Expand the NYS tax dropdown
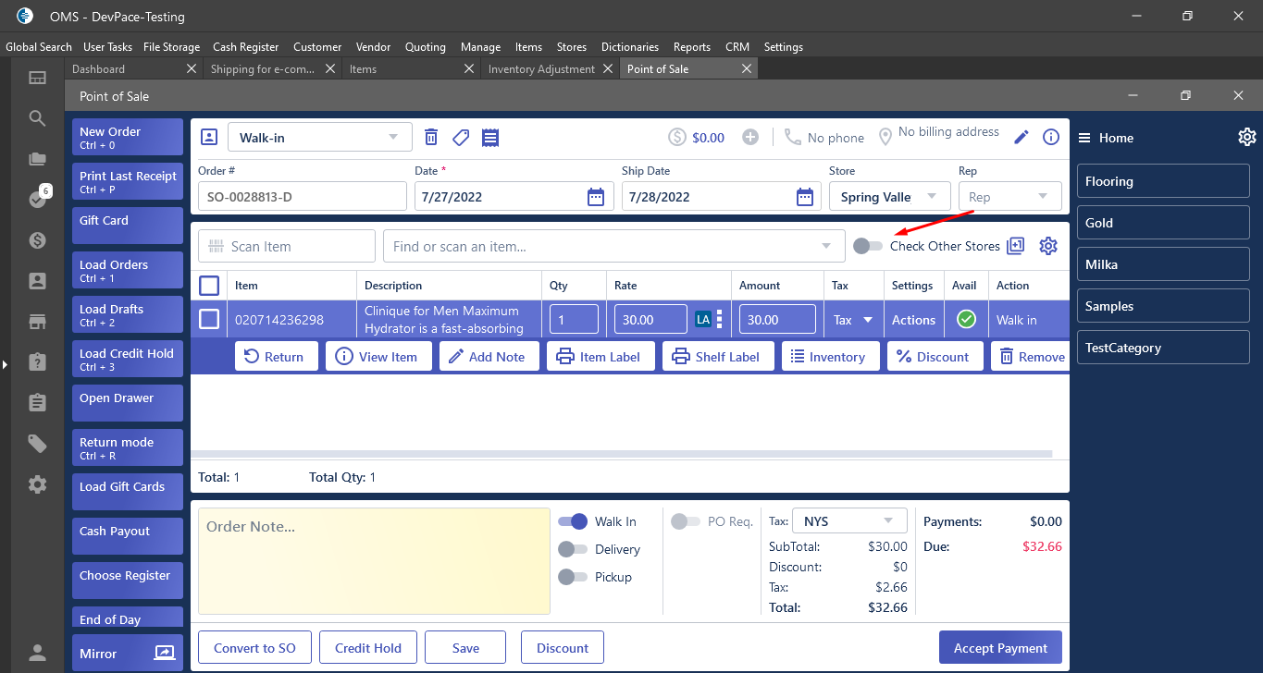 [x=888, y=520]
